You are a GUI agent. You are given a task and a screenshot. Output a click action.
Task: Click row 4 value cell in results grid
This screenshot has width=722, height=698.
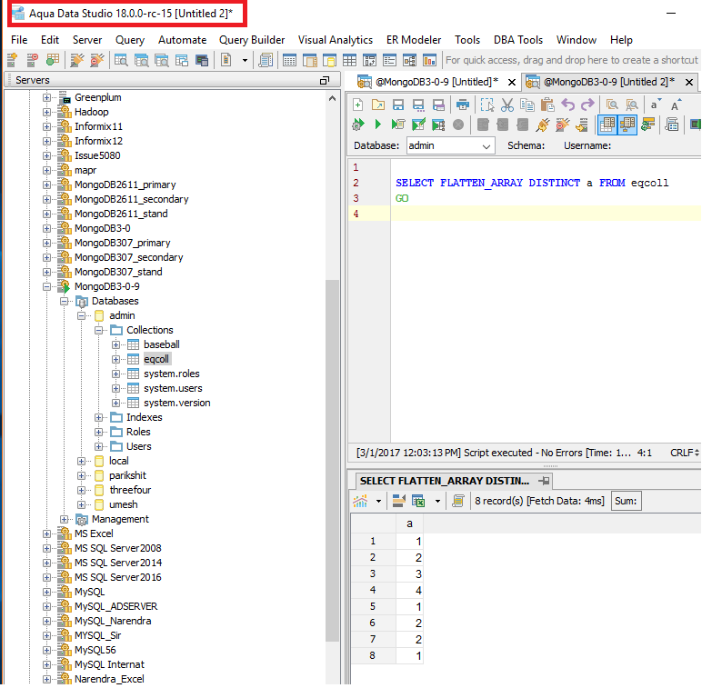409,591
